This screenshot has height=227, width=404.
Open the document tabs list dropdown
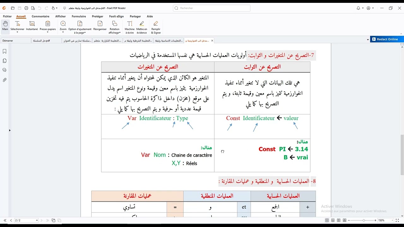point(368,40)
